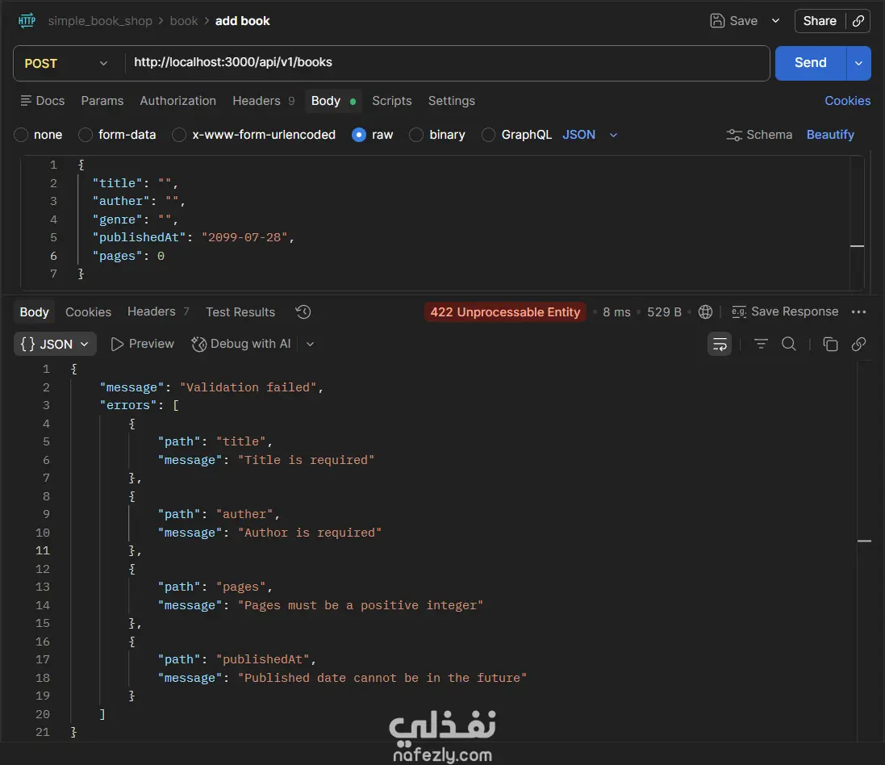Click the "Author is required" message
This screenshot has height=765, width=885.
coord(309,533)
